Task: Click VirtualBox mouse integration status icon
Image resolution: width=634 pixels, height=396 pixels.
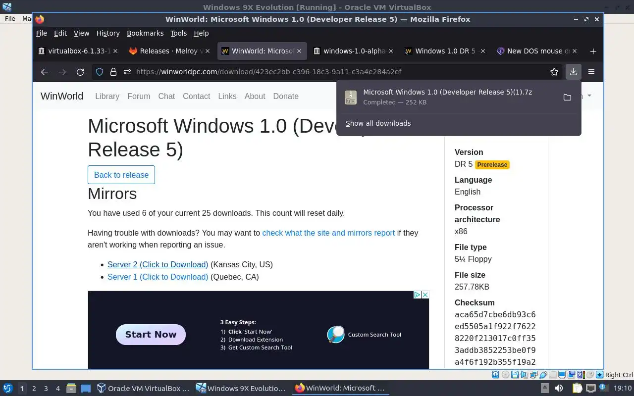Action: [590, 375]
